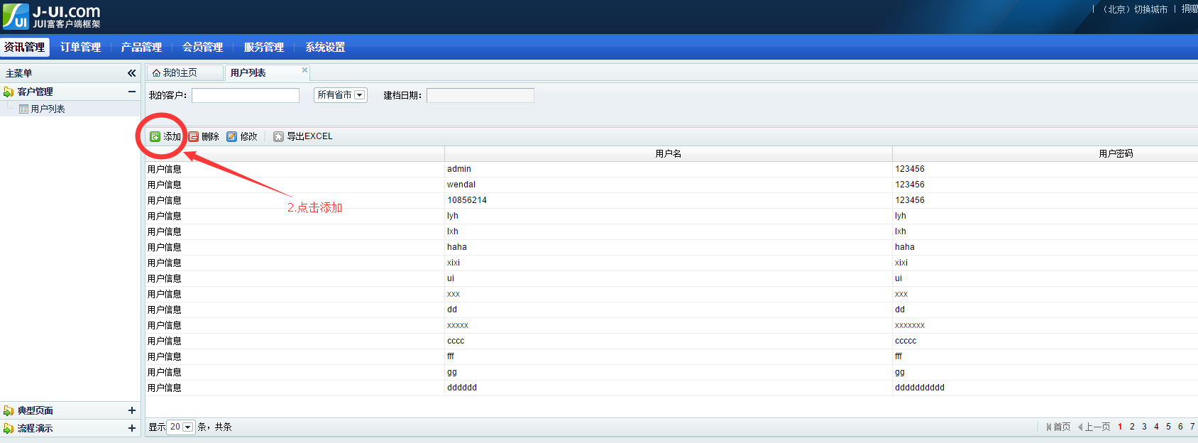
Task: Sort by the 用户名 column header
Action: (x=668, y=153)
